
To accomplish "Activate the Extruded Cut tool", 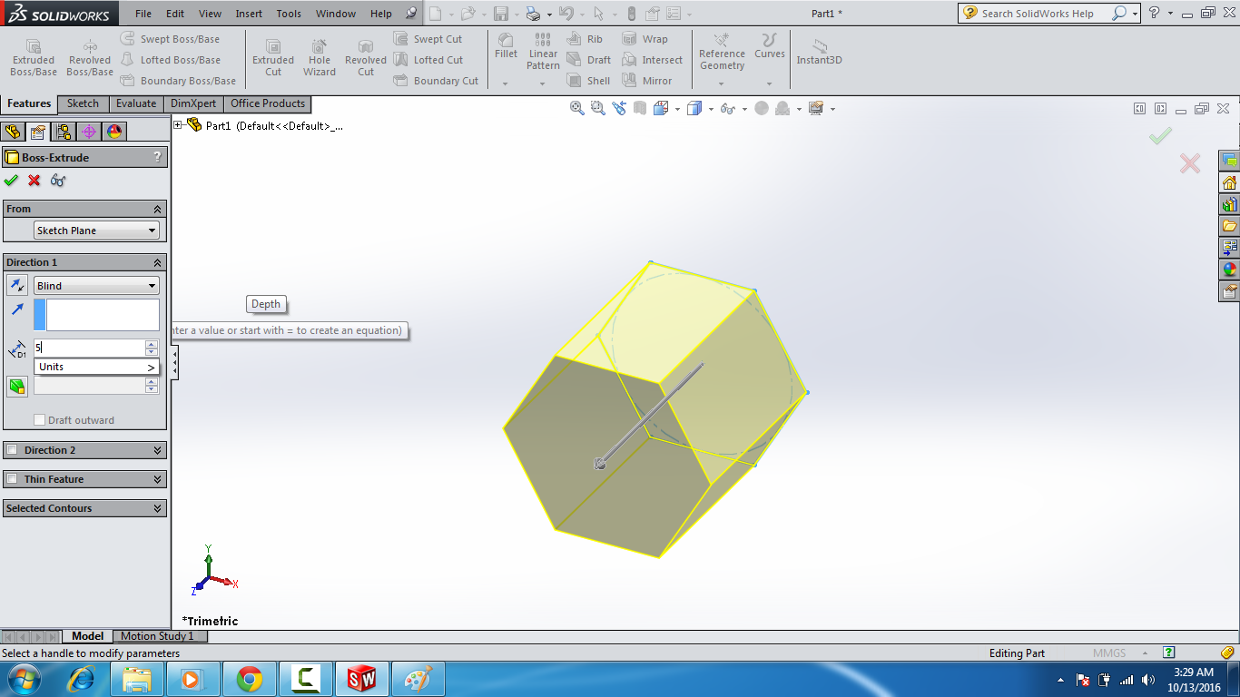I will (272, 57).
